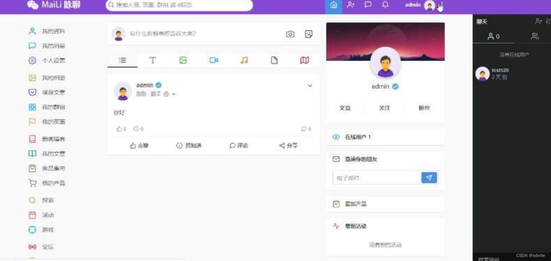Filter the feed by music posts

(x=244, y=60)
